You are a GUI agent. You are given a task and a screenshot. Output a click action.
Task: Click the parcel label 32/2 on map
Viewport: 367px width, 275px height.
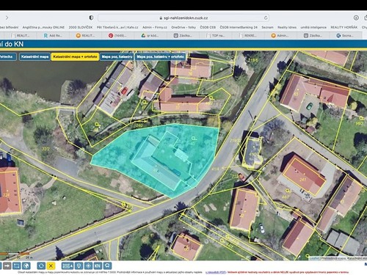pos(46,149)
